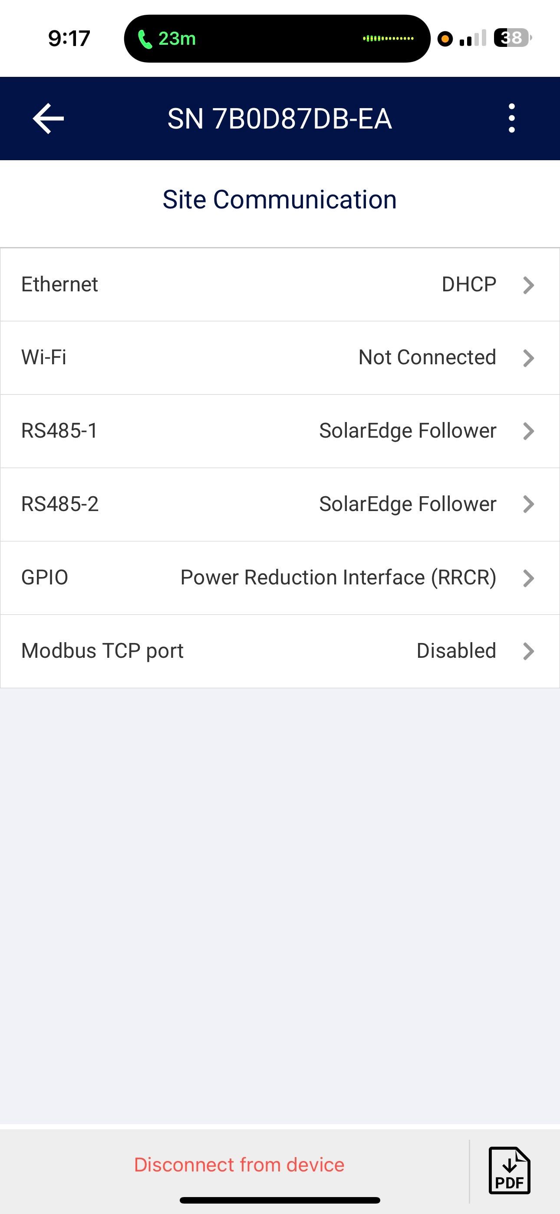Tap the call audio waveform icon
This screenshot has height=1214, width=560.
[x=388, y=39]
